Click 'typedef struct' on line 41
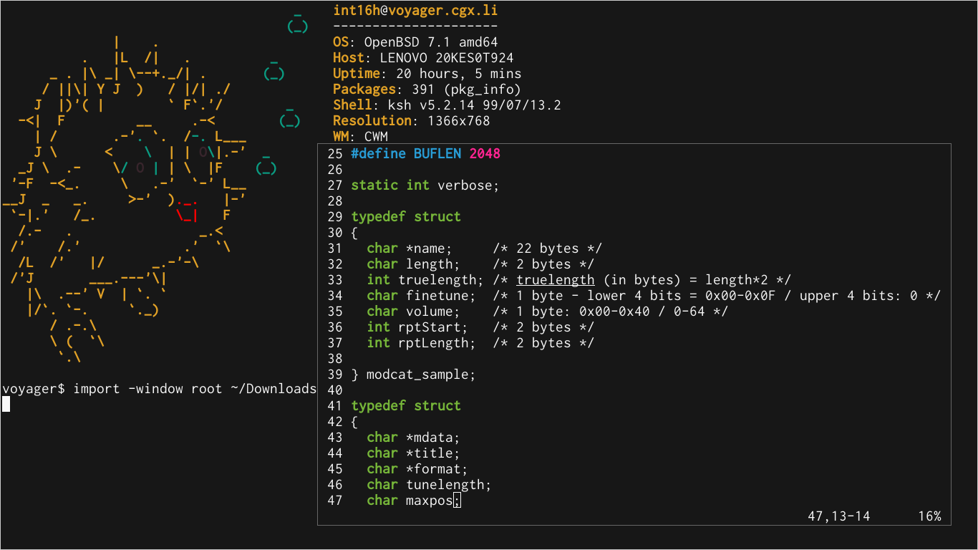Image resolution: width=978 pixels, height=550 pixels. click(406, 406)
